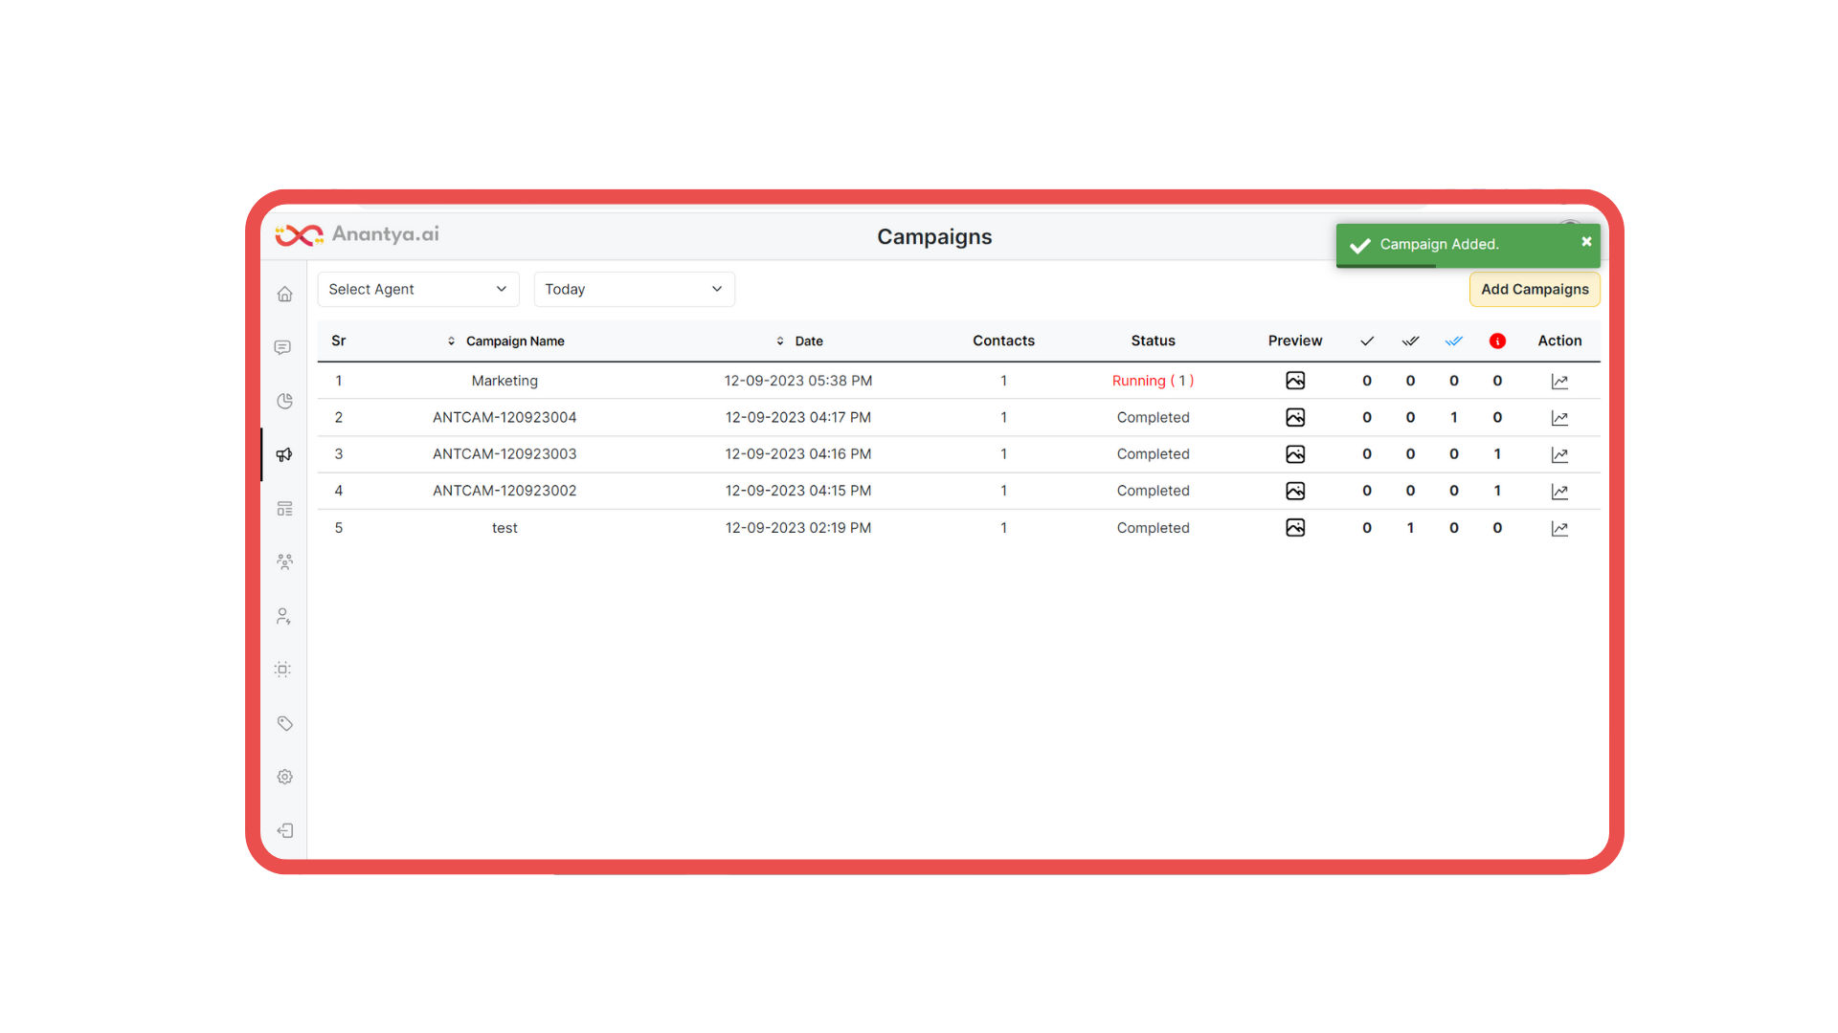Click the Action column header

pyautogui.click(x=1559, y=341)
